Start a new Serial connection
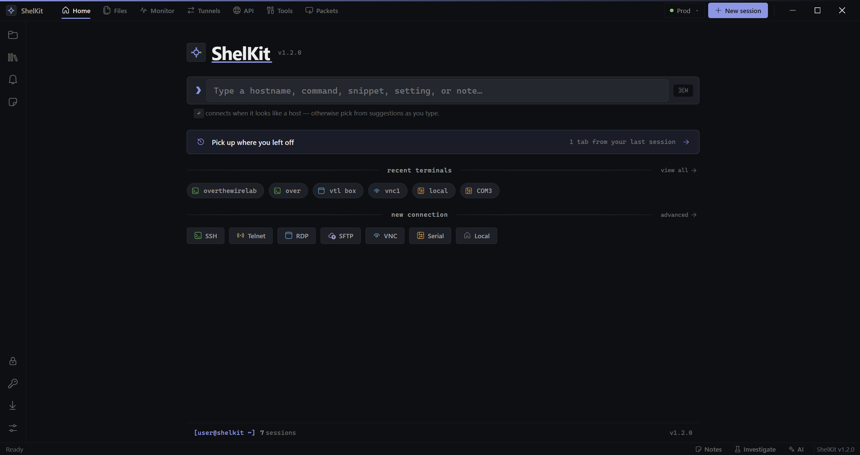This screenshot has width=860, height=455. click(430, 236)
